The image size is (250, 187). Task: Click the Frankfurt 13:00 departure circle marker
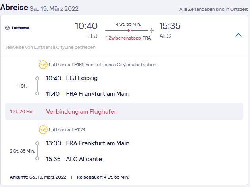coord(37,143)
